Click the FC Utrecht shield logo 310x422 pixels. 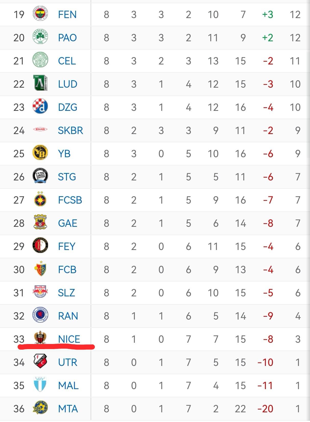click(40, 361)
